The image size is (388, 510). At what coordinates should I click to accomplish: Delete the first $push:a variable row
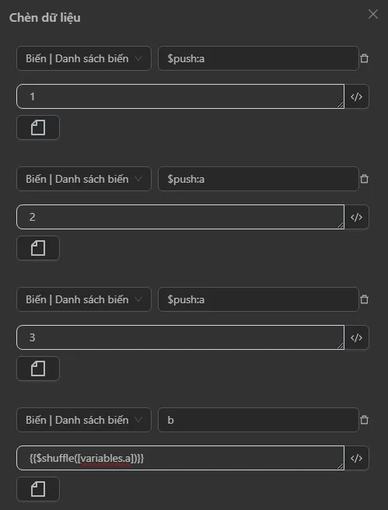click(x=364, y=58)
